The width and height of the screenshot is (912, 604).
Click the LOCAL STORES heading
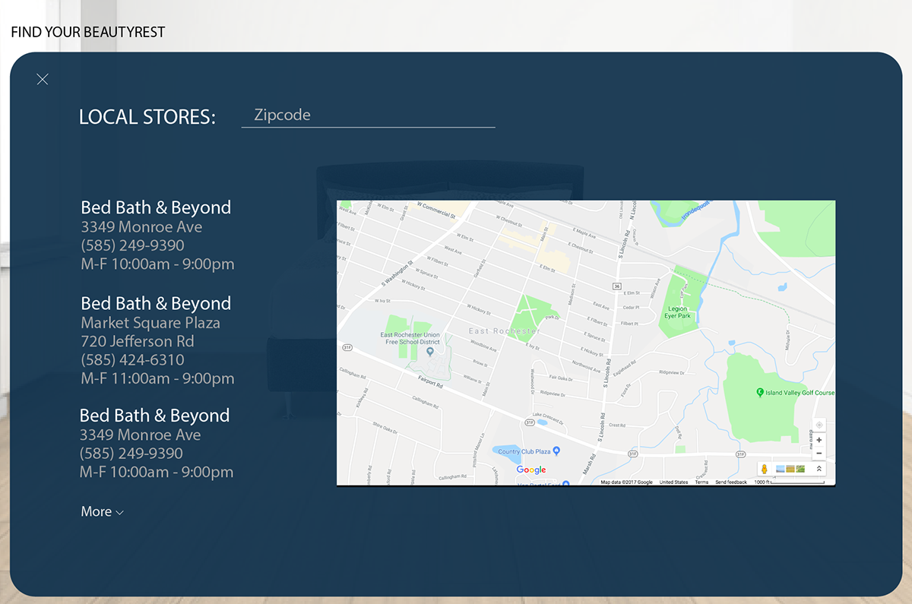[147, 117]
